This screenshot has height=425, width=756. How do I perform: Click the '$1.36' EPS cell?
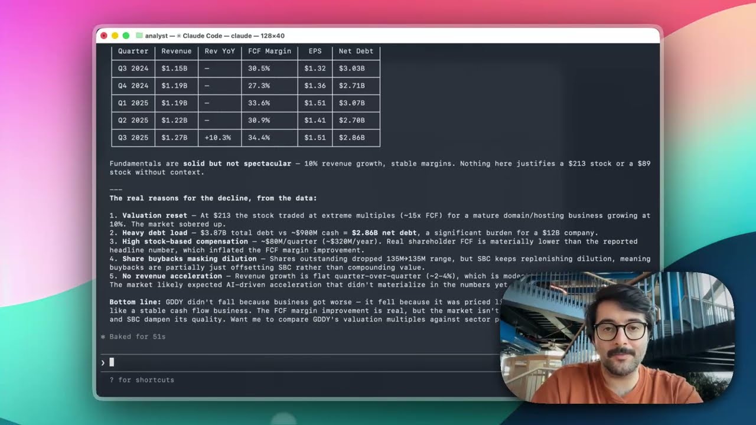315,86
